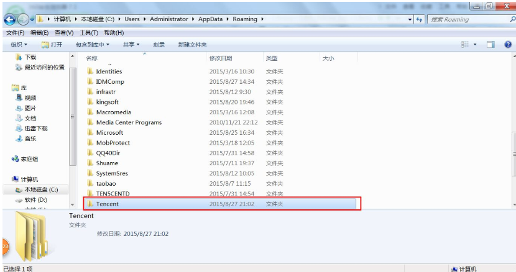Click the refresh button beside address bar

click(420, 19)
